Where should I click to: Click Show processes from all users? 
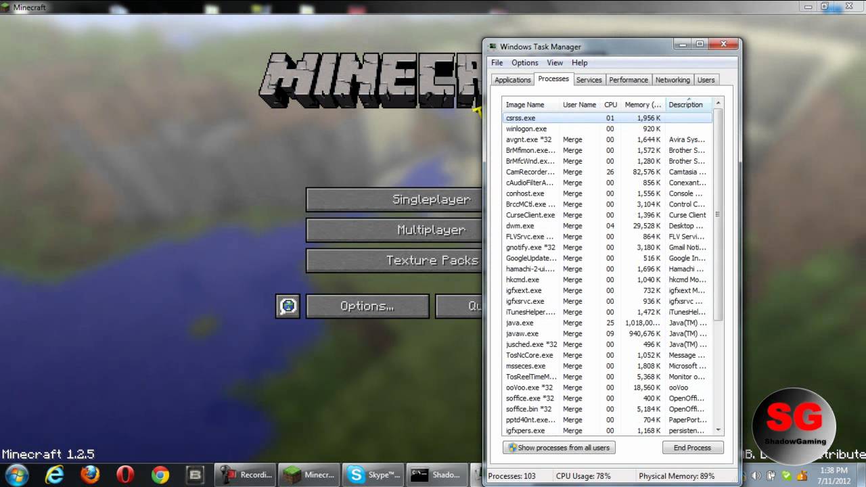coord(559,448)
